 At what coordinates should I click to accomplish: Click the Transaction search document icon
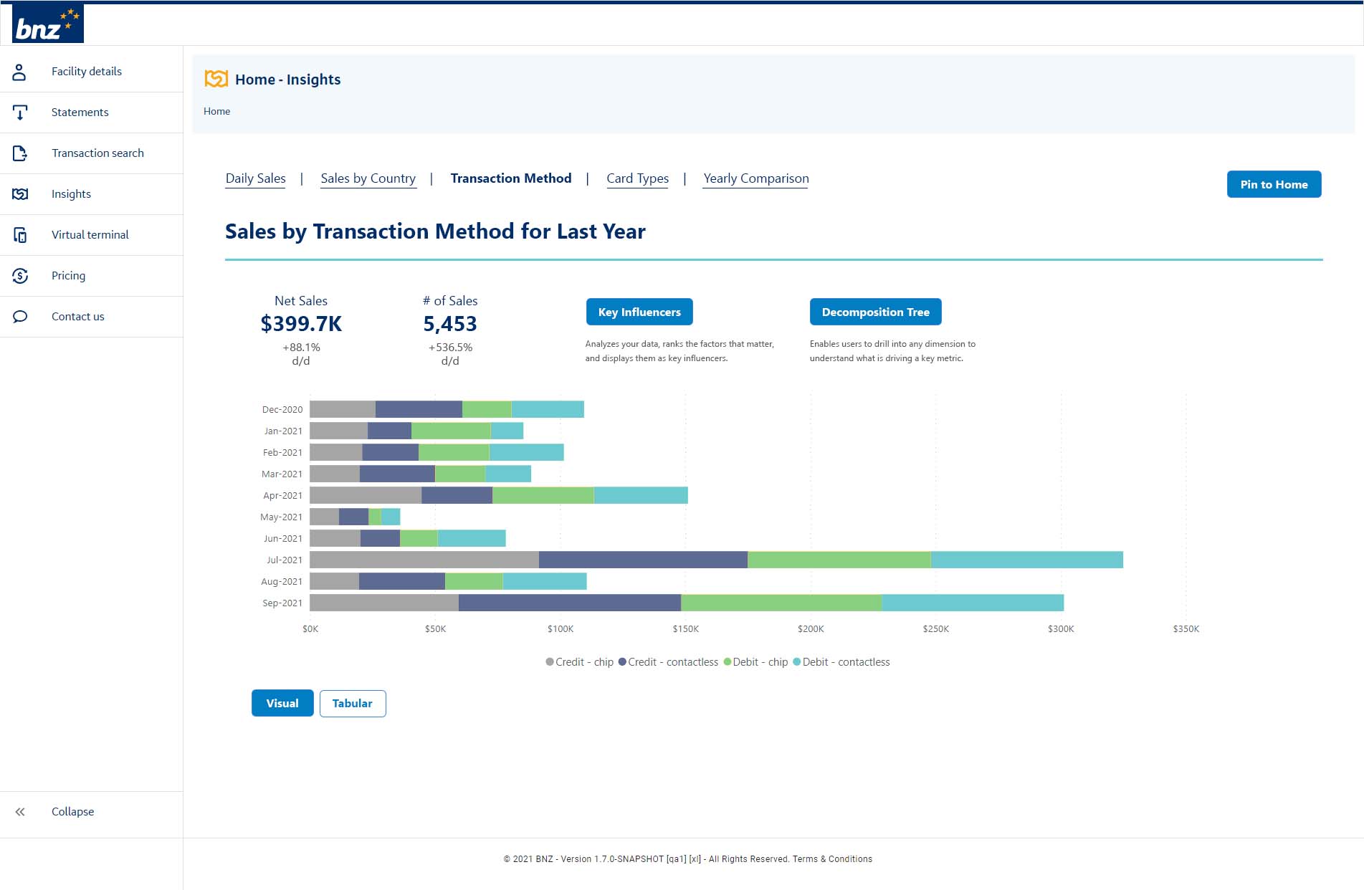click(x=20, y=153)
